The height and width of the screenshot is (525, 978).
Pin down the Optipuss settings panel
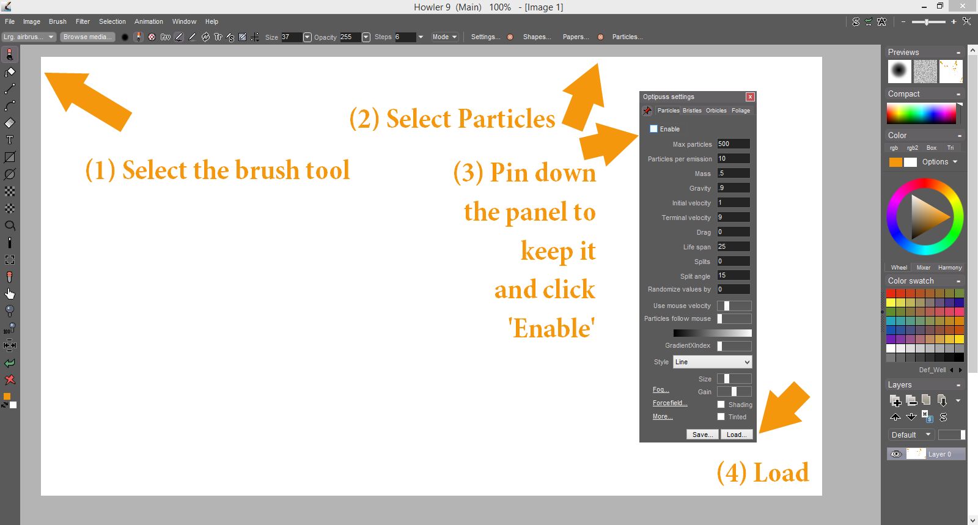click(647, 111)
